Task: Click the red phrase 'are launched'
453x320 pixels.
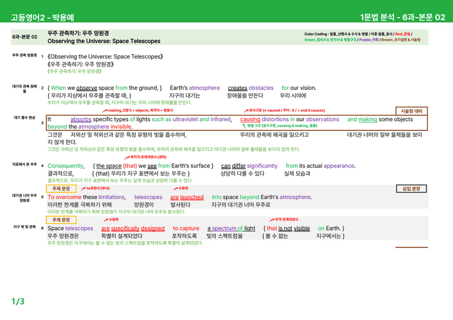Action: point(187,197)
